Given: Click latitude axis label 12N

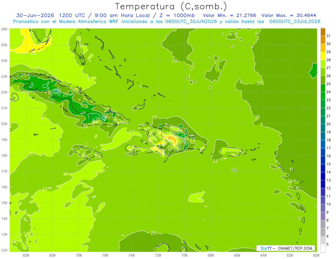Looking at the screenshot, I should point(4,250).
